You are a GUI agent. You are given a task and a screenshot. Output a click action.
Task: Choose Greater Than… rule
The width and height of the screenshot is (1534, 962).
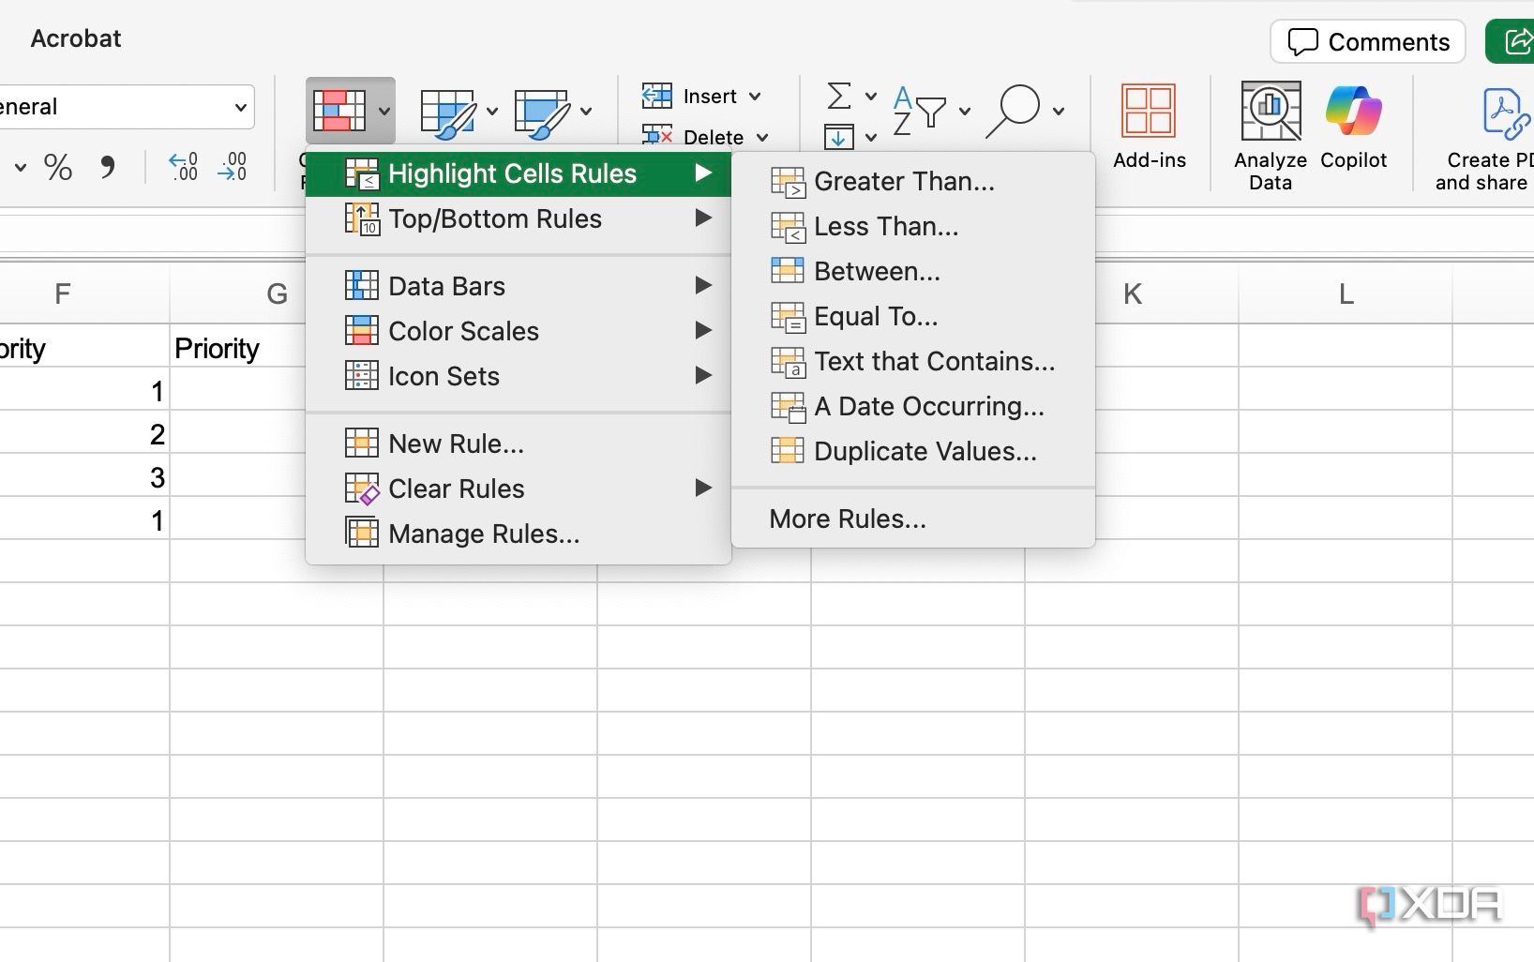pyautogui.click(x=904, y=181)
